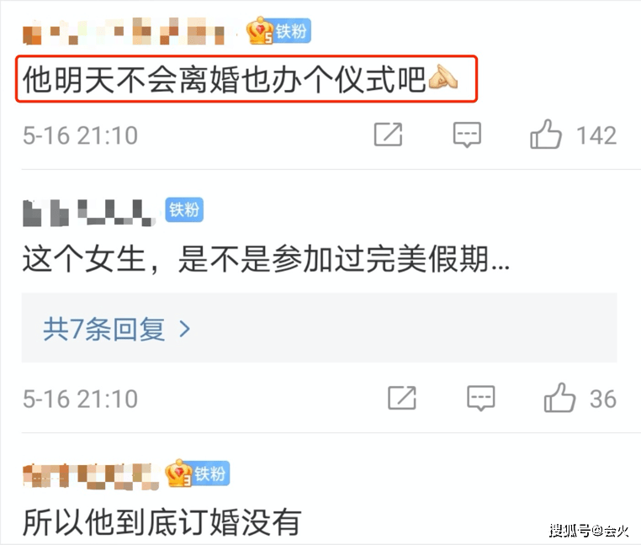Open the third commenter's blurred username
The image size is (641, 545).
(91, 476)
